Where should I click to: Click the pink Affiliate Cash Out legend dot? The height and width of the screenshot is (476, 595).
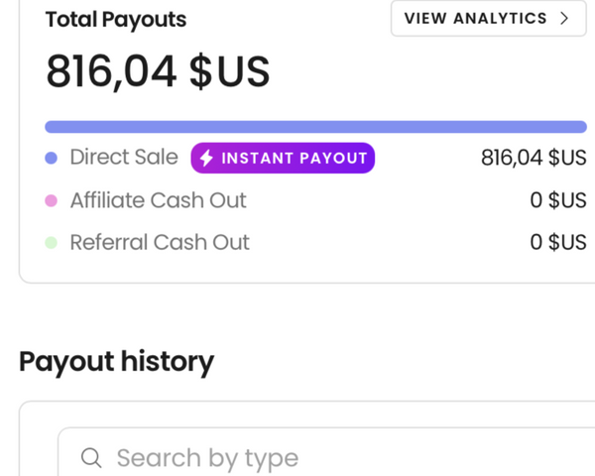point(51,200)
